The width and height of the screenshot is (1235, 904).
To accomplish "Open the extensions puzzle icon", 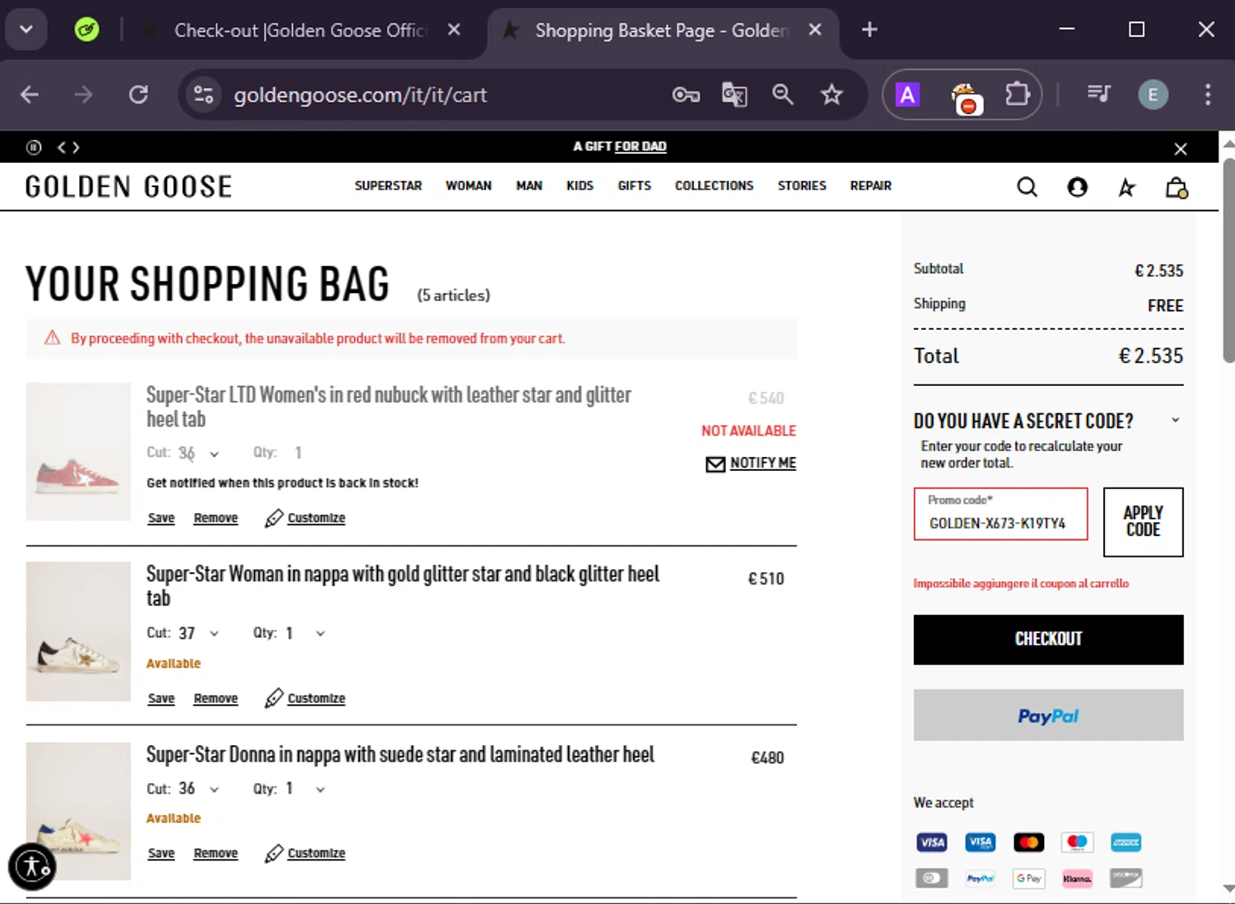I will (1018, 95).
